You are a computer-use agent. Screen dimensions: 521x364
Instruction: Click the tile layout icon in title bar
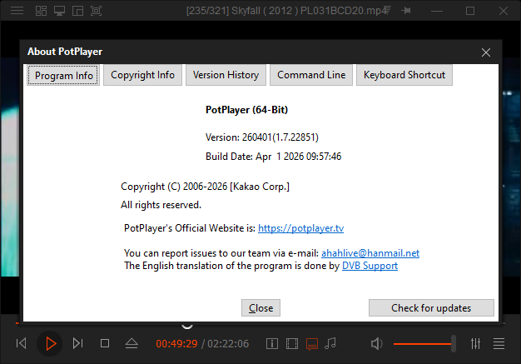[x=42, y=11]
